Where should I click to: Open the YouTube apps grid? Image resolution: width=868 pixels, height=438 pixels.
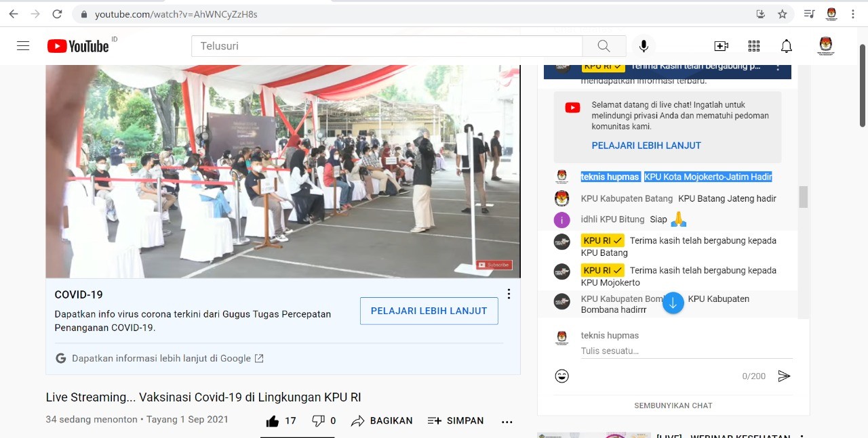coord(753,46)
